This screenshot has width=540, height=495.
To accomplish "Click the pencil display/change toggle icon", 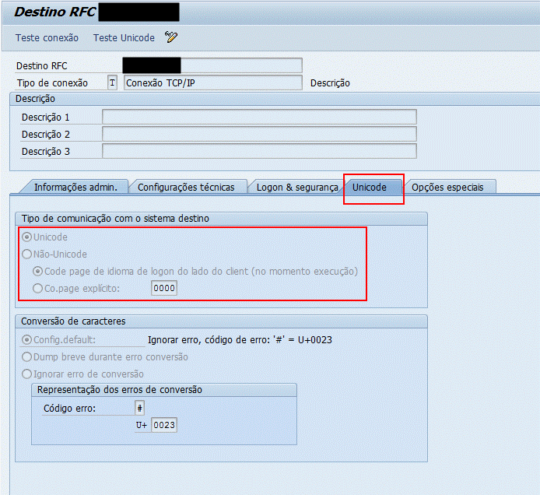I will tap(171, 37).
